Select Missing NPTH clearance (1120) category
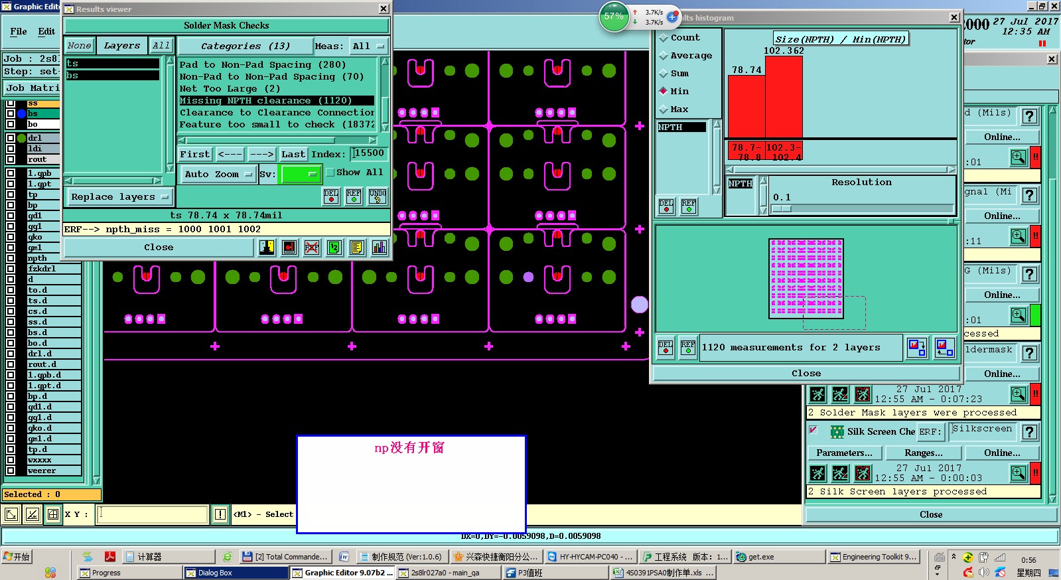 [x=277, y=101]
